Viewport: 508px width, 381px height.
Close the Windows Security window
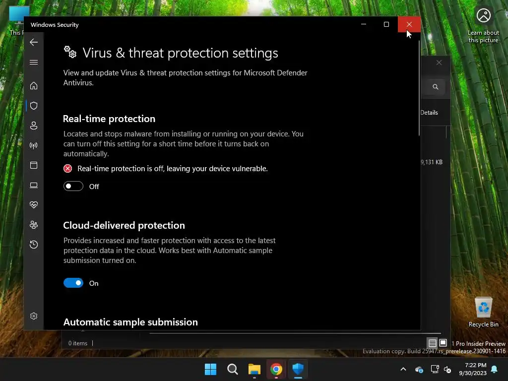click(x=409, y=24)
